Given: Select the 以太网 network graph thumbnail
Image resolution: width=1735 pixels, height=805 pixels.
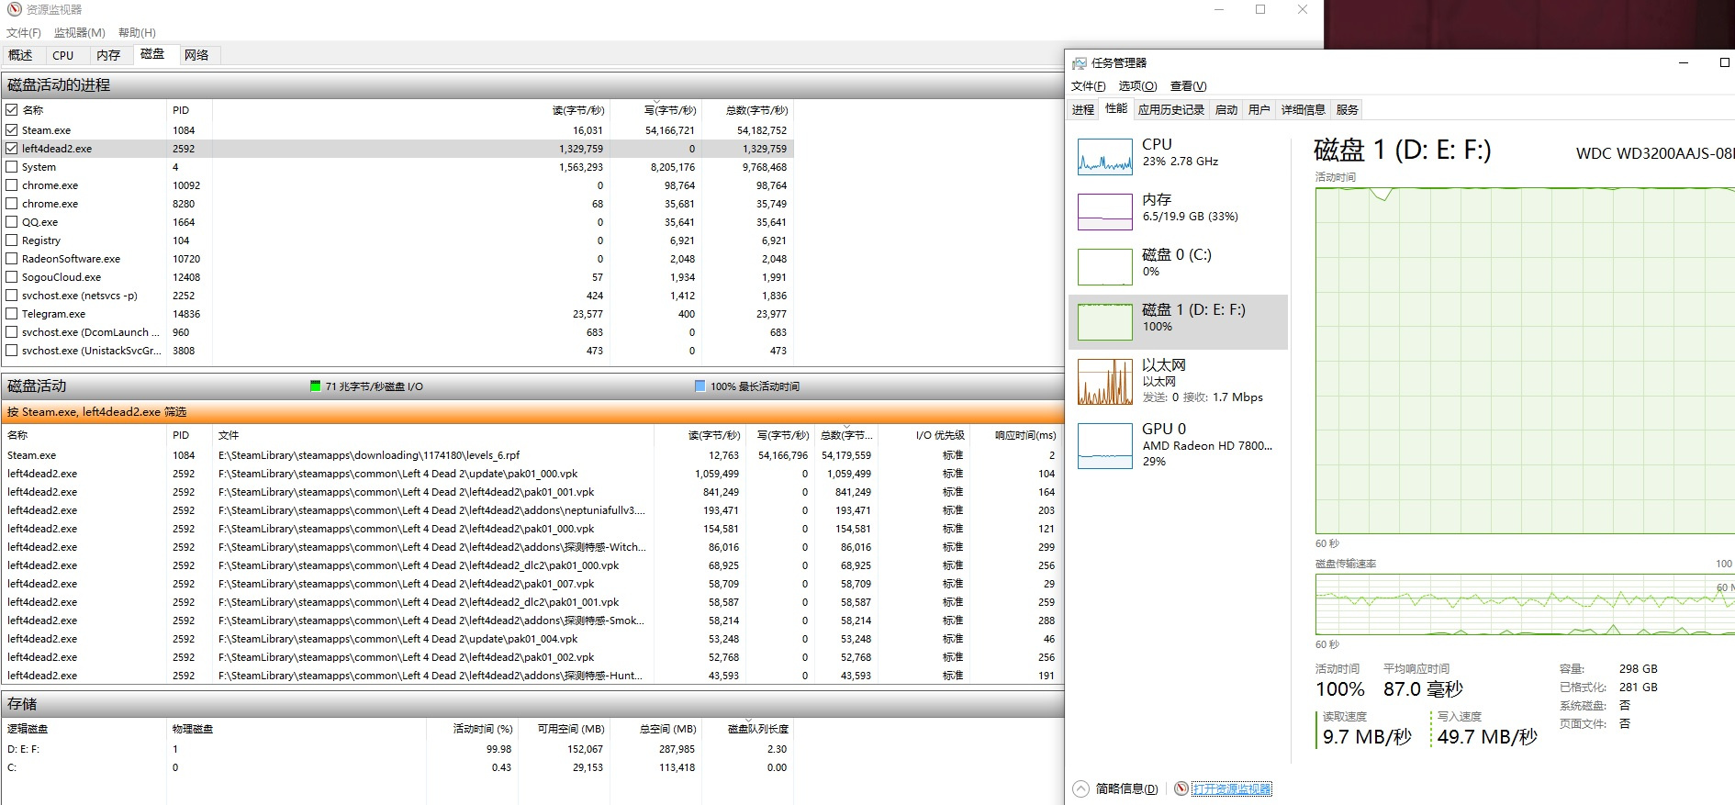Looking at the screenshot, I should pyautogui.click(x=1104, y=382).
